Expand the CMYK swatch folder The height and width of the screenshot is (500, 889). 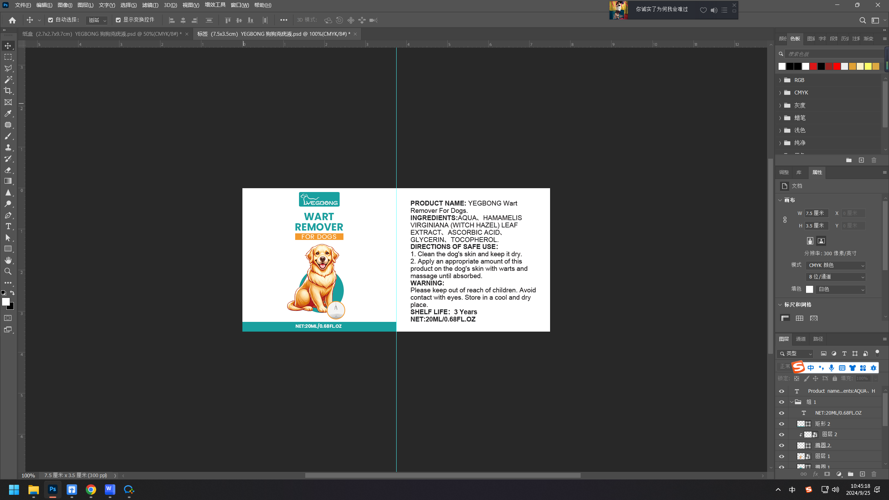[x=780, y=93]
